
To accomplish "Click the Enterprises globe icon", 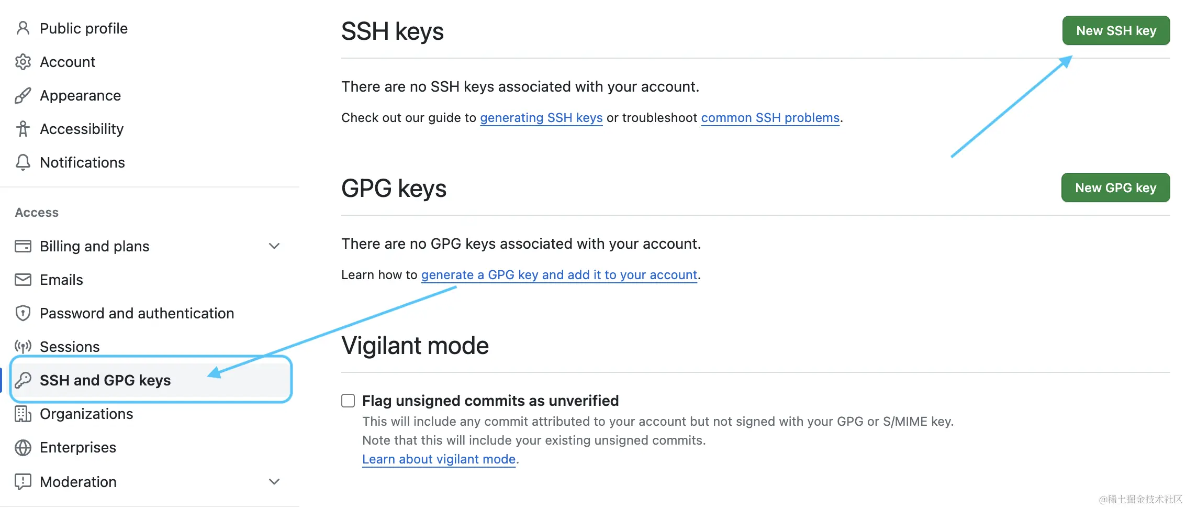I will 23,447.
